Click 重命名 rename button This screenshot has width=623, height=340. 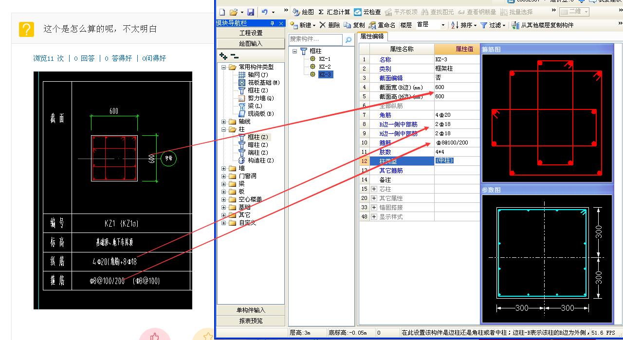coord(382,25)
